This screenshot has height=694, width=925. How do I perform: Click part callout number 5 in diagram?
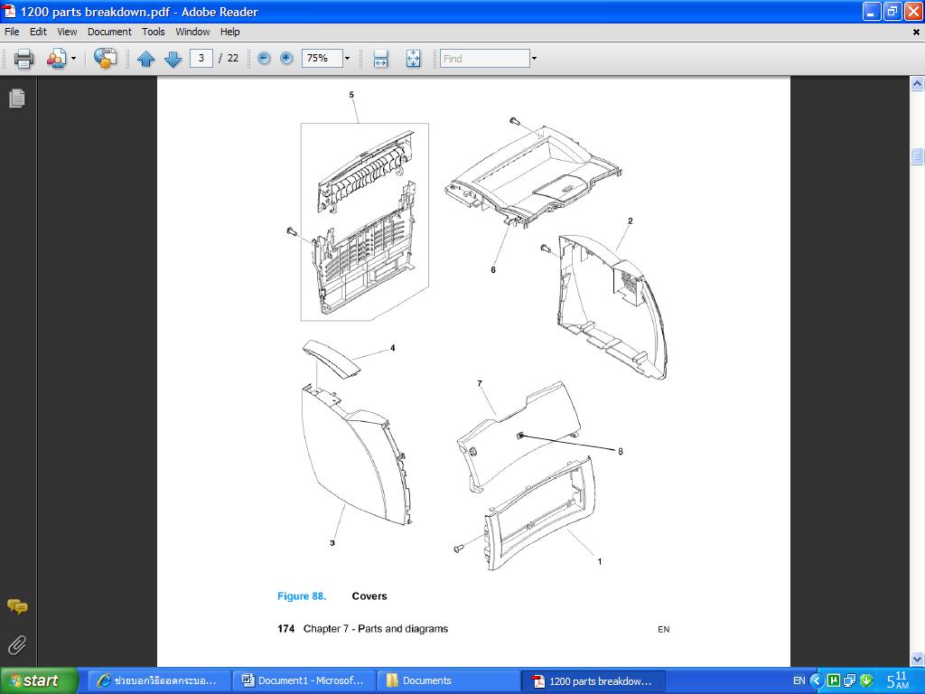coord(351,94)
